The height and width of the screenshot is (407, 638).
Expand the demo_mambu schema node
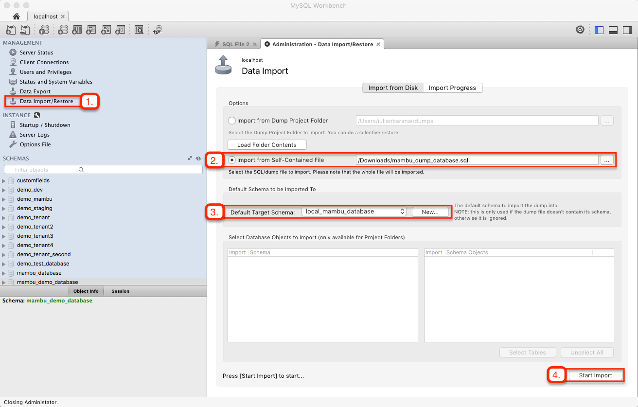[x=4, y=199]
